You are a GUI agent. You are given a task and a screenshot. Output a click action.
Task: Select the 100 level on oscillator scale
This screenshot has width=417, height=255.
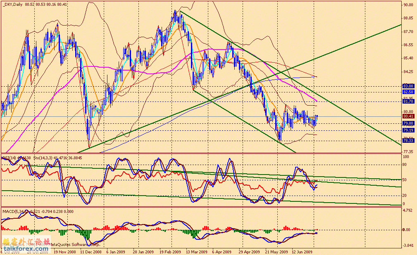pyautogui.click(x=406, y=157)
